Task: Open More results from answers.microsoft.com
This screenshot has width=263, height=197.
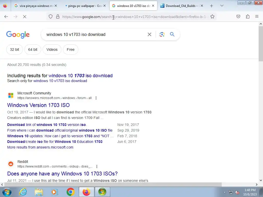Action: tap(40, 147)
